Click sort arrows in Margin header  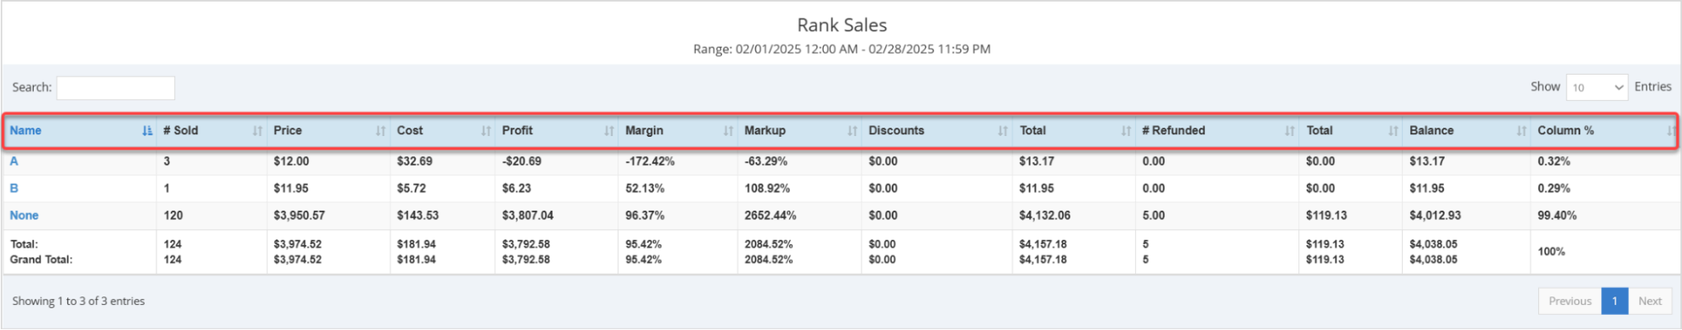(x=728, y=131)
